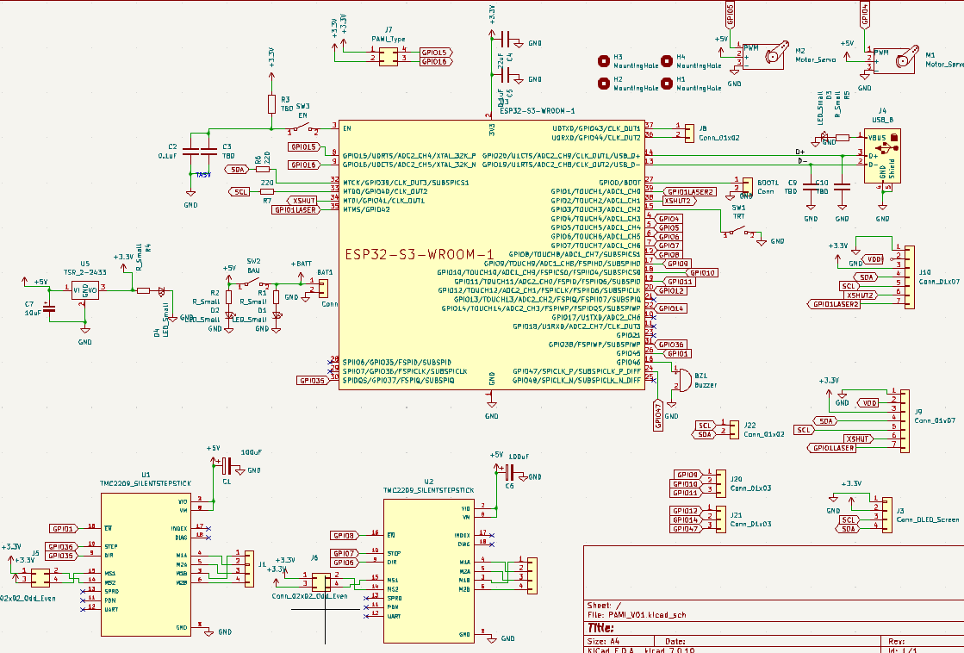This screenshot has height=653, width=964.
Task: Select the J8 Conn_01x02 connector symbol
Action: [x=689, y=133]
